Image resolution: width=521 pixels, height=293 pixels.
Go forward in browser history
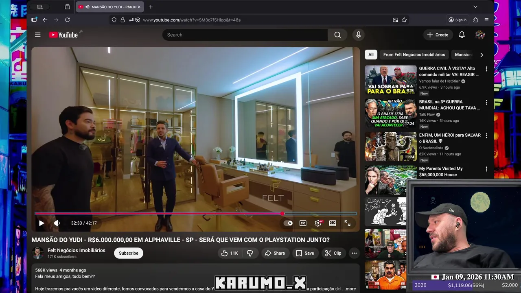click(x=56, y=20)
